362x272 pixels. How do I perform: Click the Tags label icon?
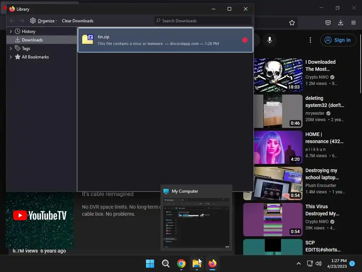tap(18, 48)
